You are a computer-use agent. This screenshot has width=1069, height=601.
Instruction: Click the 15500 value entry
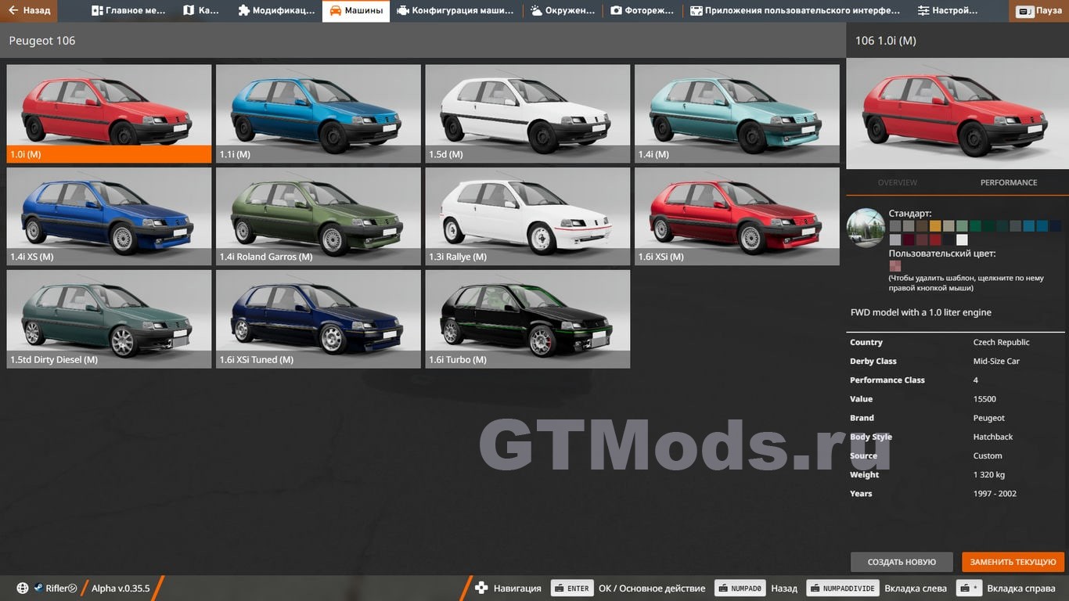(x=984, y=399)
